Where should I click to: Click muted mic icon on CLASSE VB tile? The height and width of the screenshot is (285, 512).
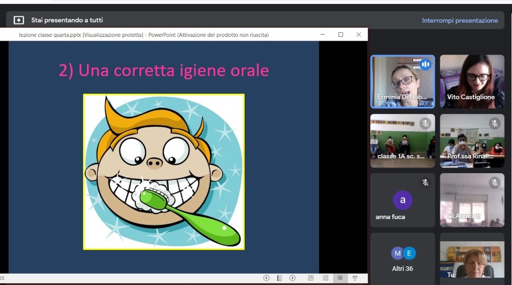pyautogui.click(x=494, y=182)
